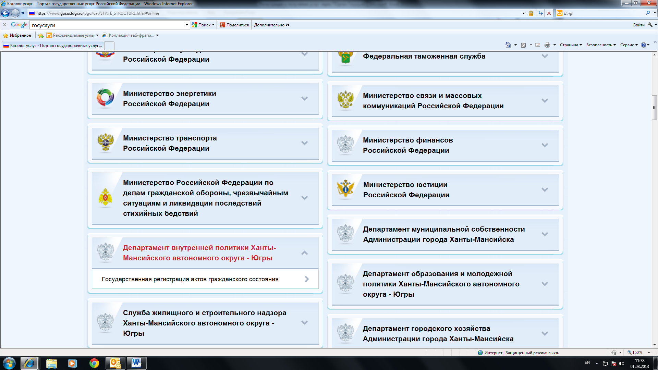Click the EN language indicator in tray

pyautogui.click(x=587, y=362)
